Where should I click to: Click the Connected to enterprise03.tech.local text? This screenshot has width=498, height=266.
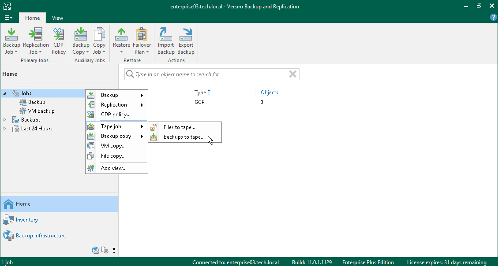(236, 262)
